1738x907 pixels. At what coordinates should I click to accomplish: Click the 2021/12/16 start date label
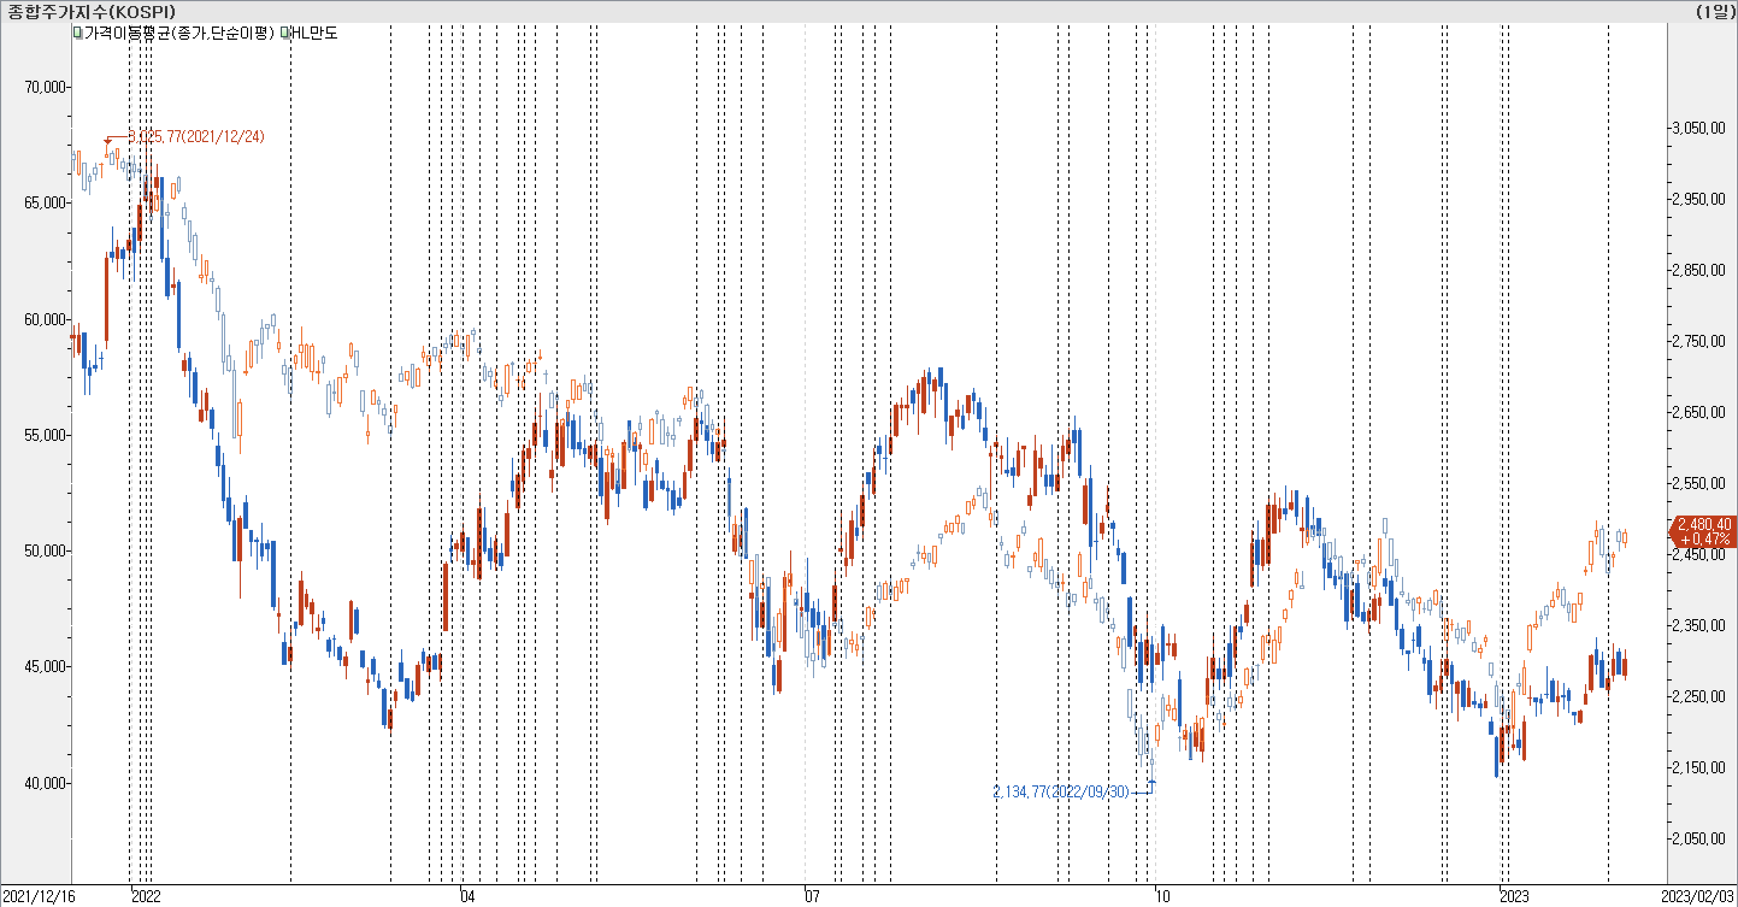[x=39, y=896]
